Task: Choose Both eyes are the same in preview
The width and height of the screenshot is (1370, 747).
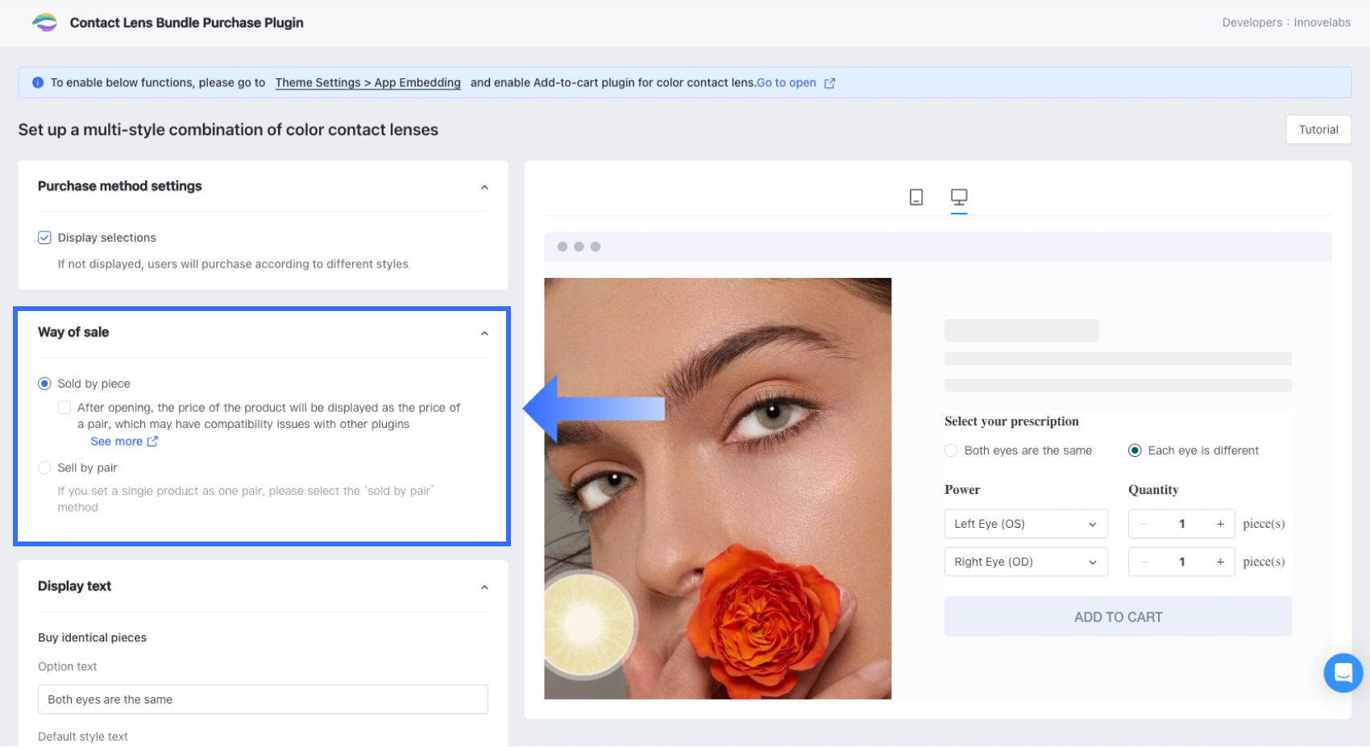Action: pos(952,450)
